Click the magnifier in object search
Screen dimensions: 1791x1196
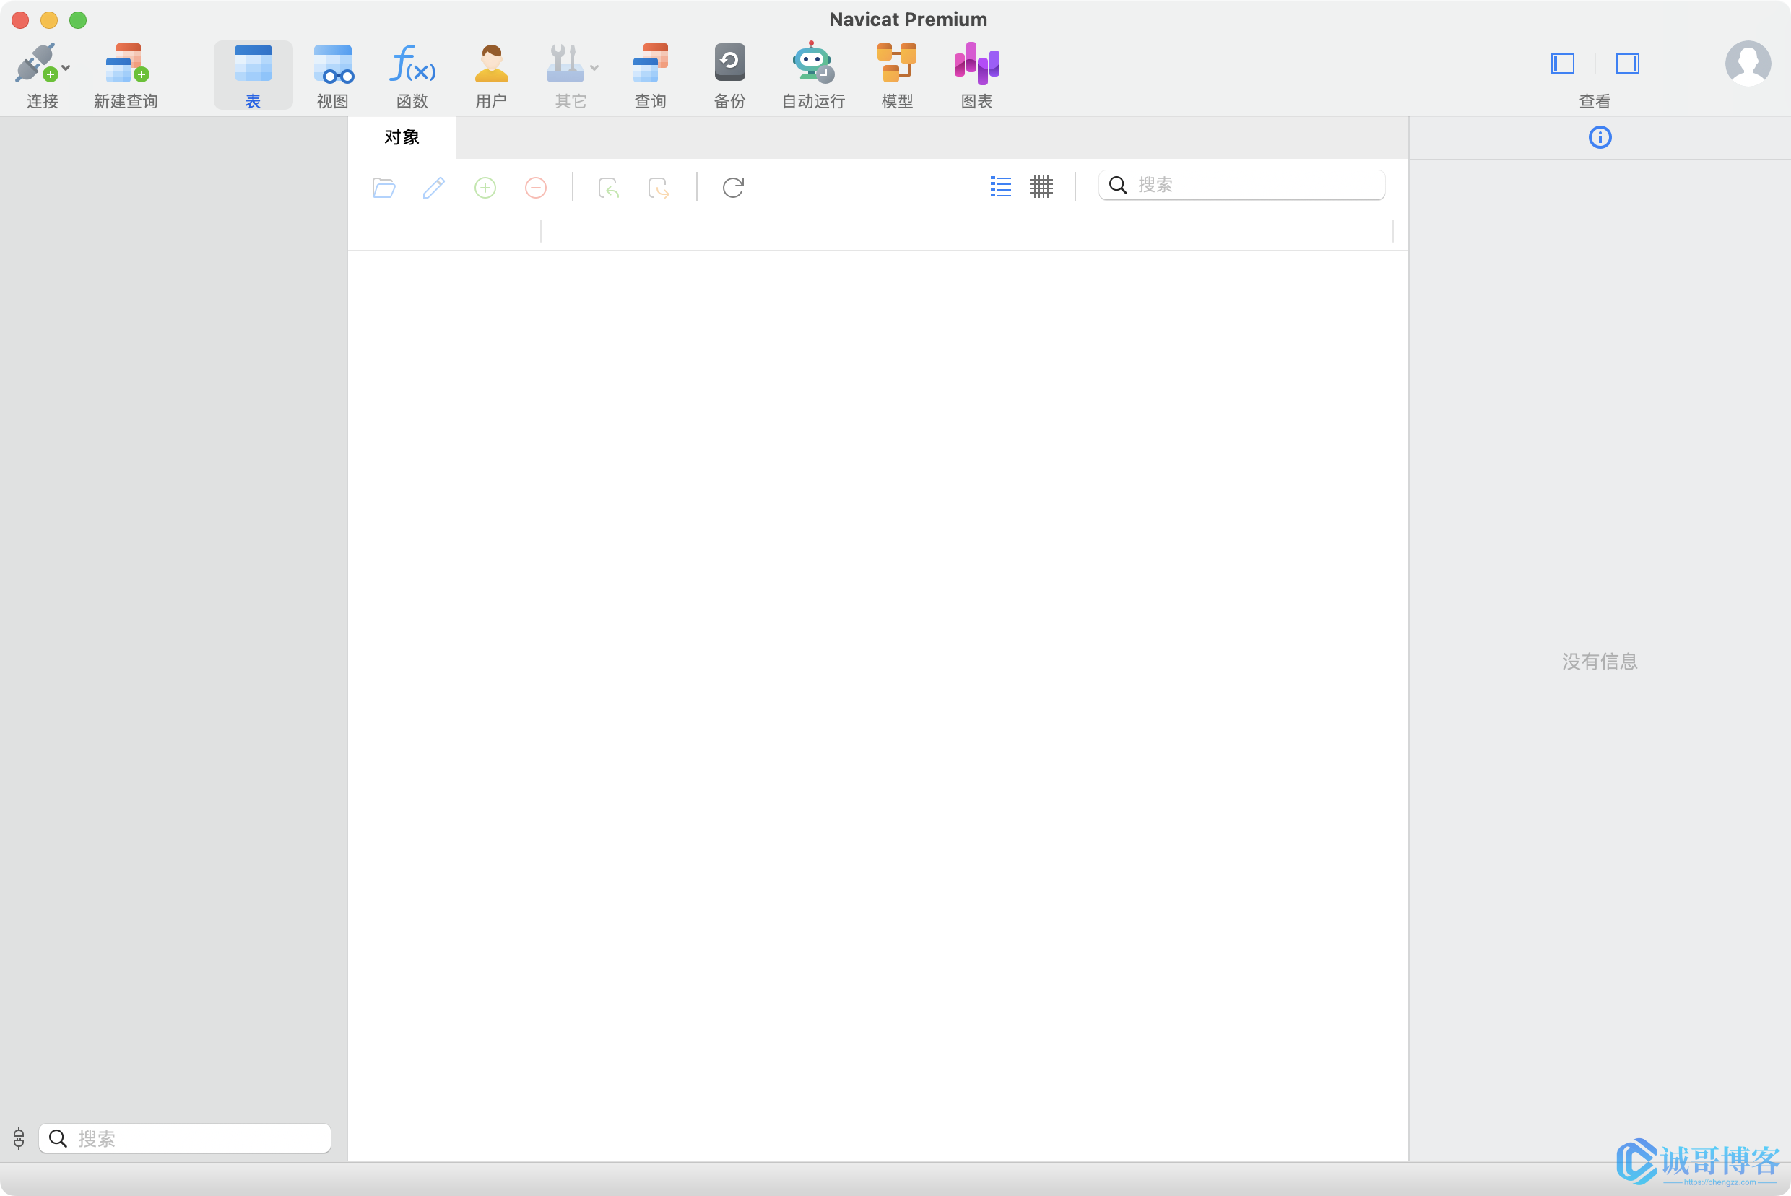pyautogui.click(x=1117, y=186)
